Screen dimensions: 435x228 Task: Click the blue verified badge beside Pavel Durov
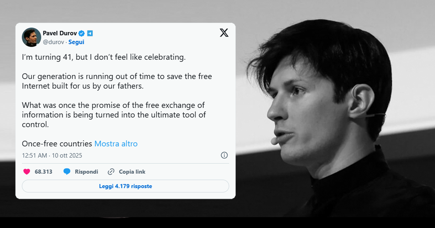pyautogui.click(x=82, y=33)
